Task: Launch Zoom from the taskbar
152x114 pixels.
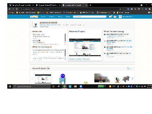Action: tap(81, 86)
